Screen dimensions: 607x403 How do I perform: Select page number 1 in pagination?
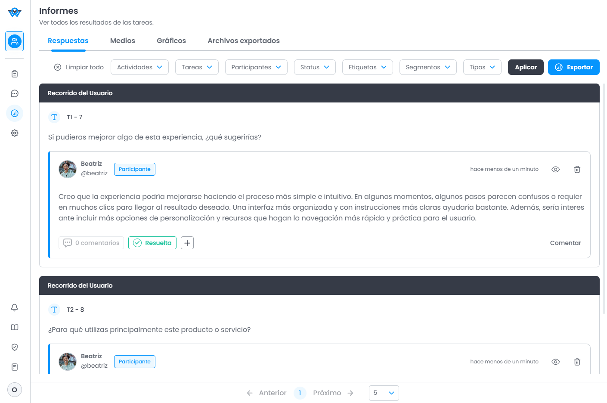(x=300, y=393)
